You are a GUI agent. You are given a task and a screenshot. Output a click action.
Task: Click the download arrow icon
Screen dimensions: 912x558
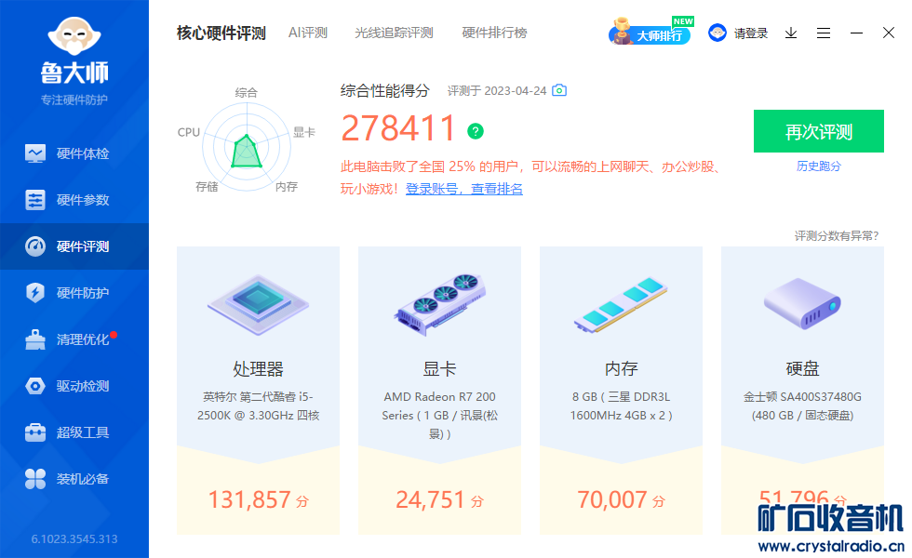click(x=791, y=33)
